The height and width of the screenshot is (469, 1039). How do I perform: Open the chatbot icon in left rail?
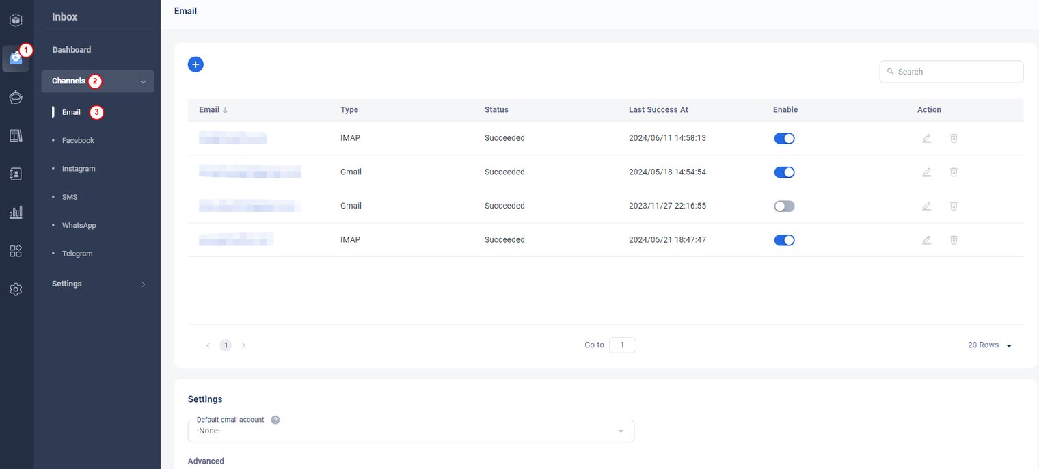click(x=16, y=98)
